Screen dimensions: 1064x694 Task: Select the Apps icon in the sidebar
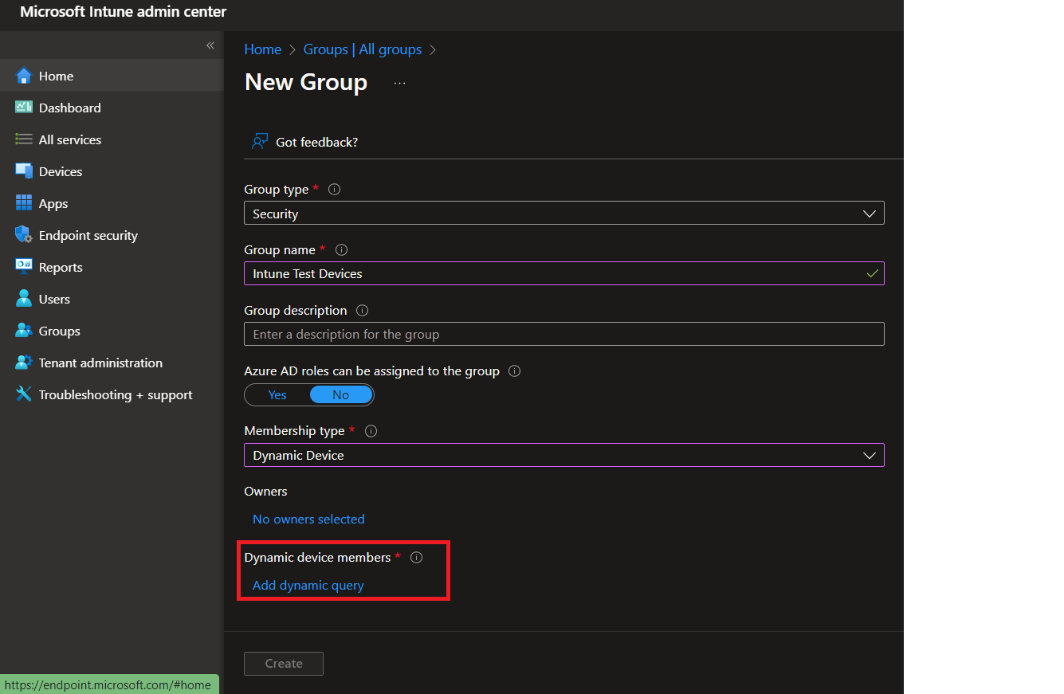pos(26,203)
